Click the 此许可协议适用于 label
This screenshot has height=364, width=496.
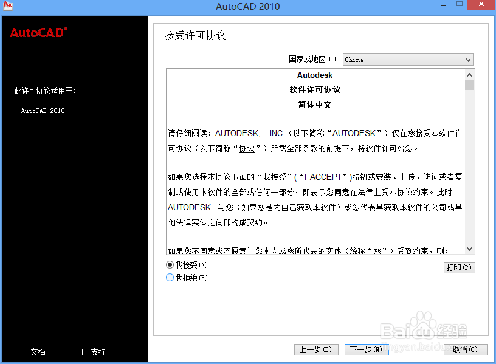(x=45, y=91)
